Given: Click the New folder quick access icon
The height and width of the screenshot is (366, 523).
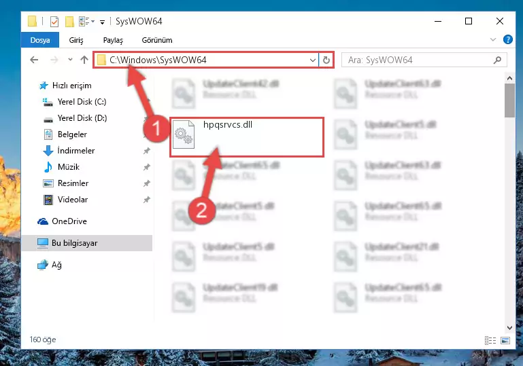Looking at the screenshot, I should [69, 22].
